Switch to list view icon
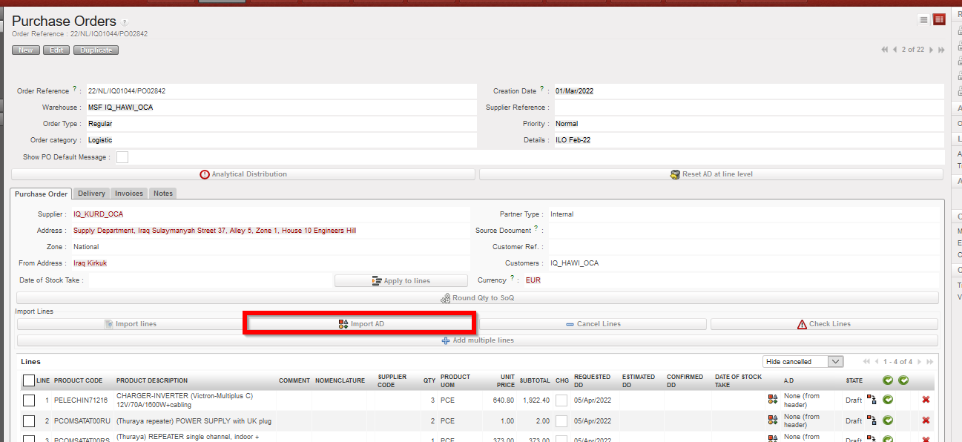 click(923, 20)
